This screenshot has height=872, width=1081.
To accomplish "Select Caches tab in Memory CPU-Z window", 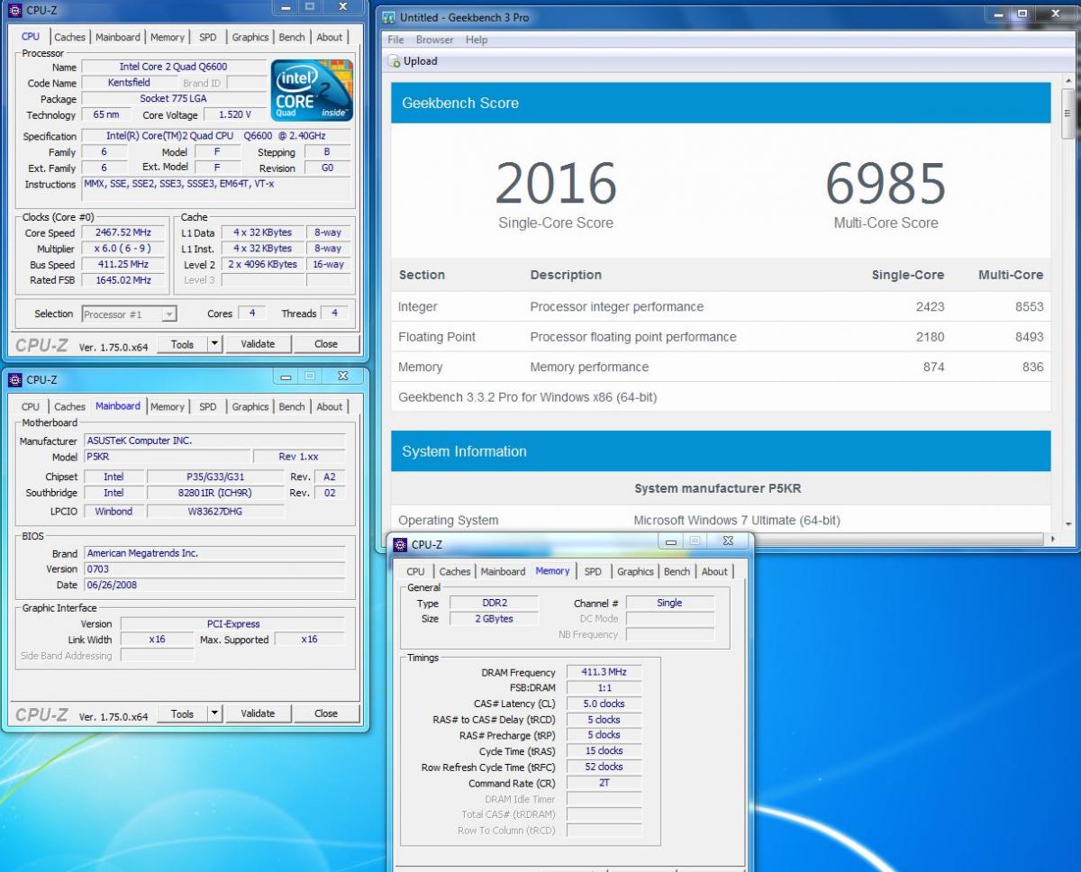I will point(455,571).
